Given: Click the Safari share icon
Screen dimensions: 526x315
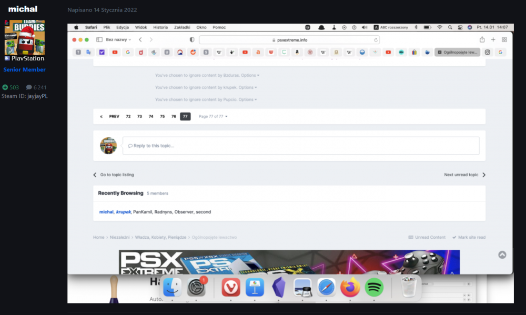Looking at the screenshot, I should click(x=482, y=39).
